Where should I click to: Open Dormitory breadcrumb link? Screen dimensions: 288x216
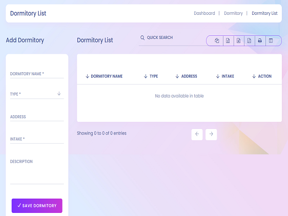(x=233, y=13)
